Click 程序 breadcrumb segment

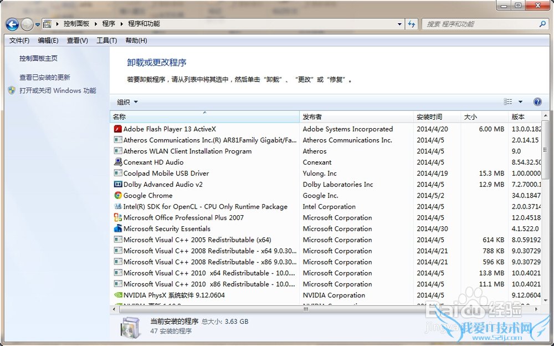(x=109, y=24)
